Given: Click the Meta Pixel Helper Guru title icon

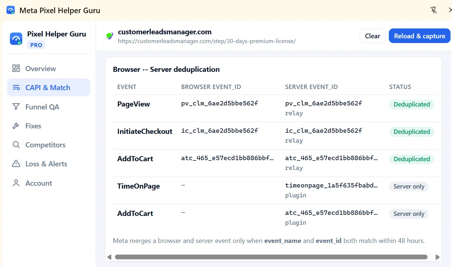Looking at the screenshot, I should click(x=11, y=10).
